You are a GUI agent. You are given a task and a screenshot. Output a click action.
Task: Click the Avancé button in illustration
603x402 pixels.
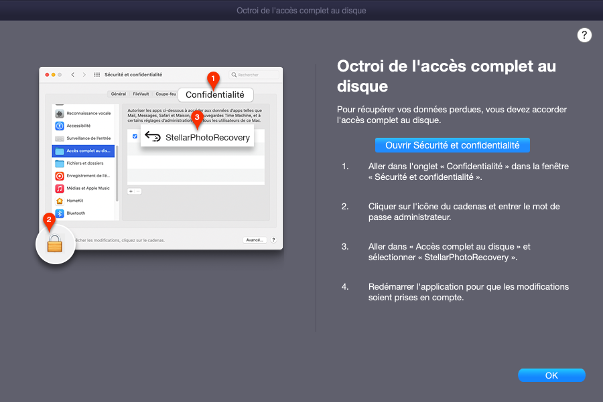coord(255,240)
